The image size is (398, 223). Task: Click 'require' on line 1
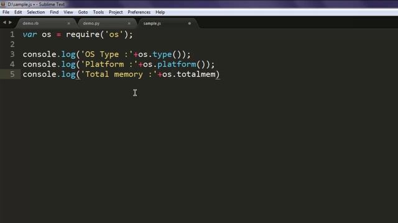83,35
